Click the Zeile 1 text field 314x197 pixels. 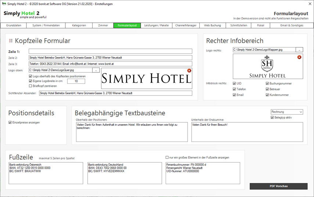[x=110, y=51]
